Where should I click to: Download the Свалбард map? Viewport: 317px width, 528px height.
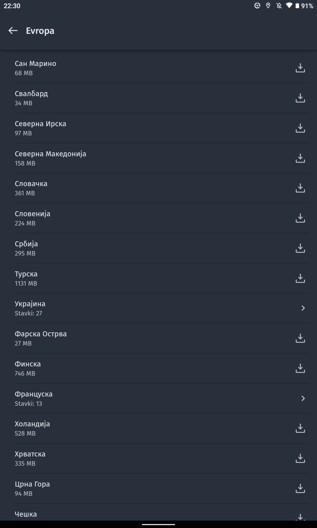300,98
